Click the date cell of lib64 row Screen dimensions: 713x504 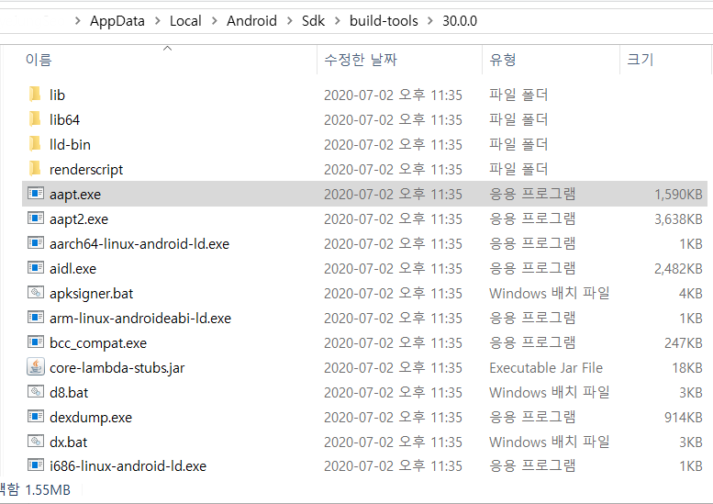pos(393,119)
